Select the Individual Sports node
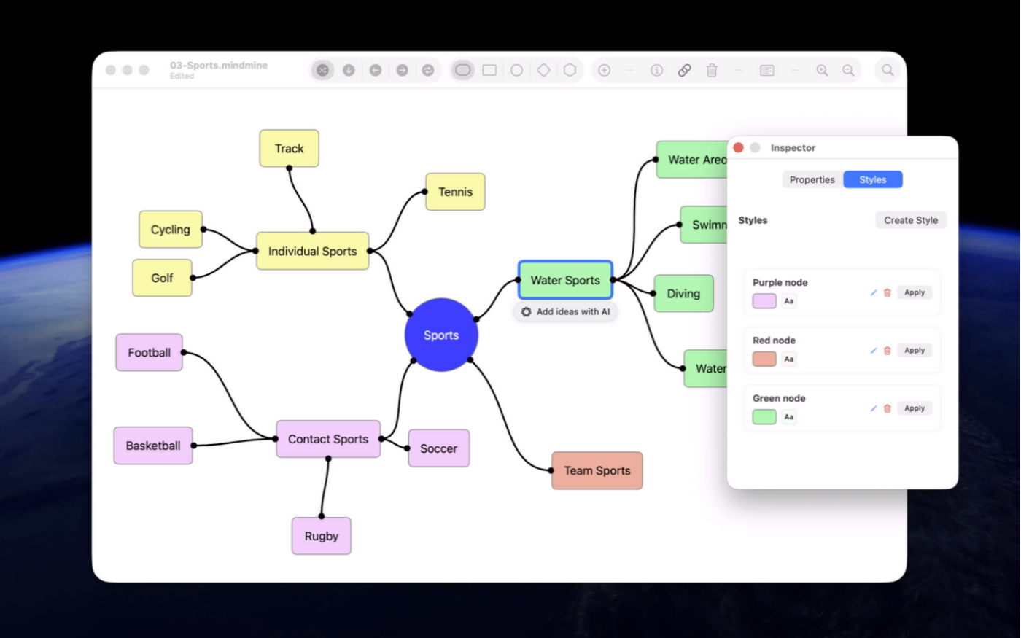The height and width of the screenshot is (638, 1021). (312, 251)
